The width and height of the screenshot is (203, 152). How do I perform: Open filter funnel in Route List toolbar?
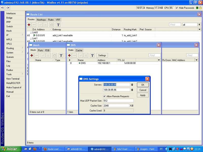click(58, 25)
